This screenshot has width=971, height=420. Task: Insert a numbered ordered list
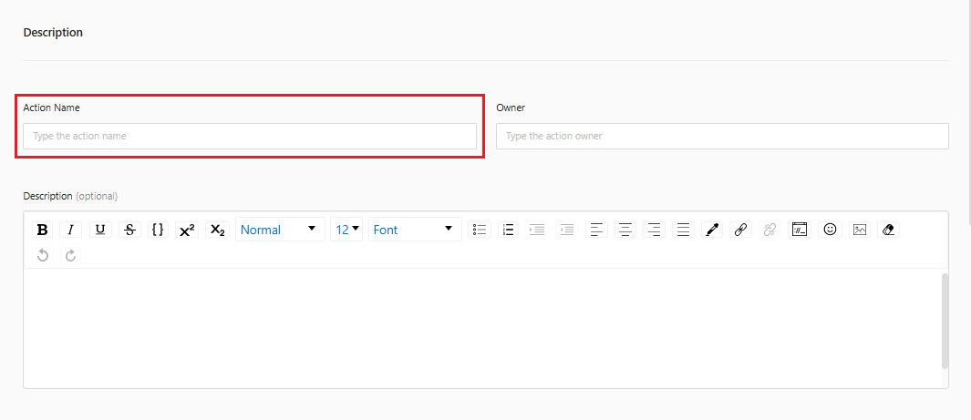coord(509,230)
